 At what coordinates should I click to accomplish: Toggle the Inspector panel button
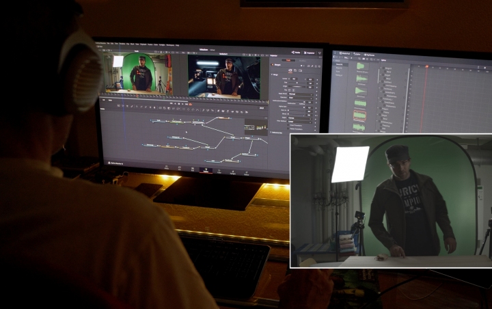310,52
